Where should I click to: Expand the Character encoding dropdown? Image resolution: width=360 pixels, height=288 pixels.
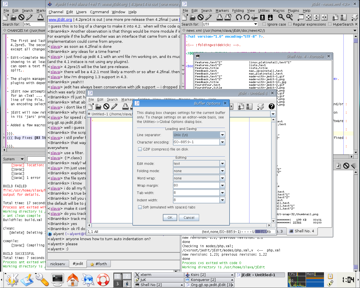(222, 142)
